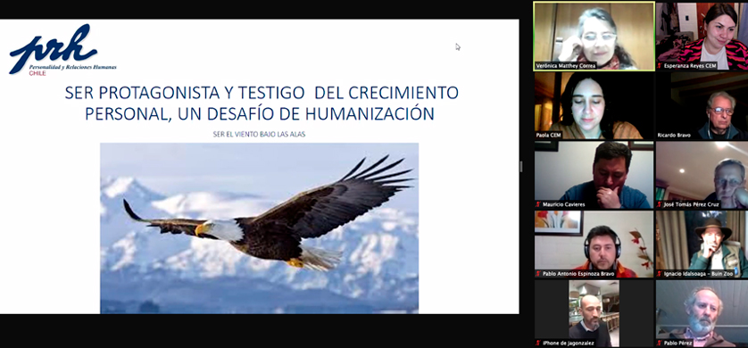This screenshot has height=348, width=748.
Task: Click the divider handle between slide and gallery
Action: (521, 166)
